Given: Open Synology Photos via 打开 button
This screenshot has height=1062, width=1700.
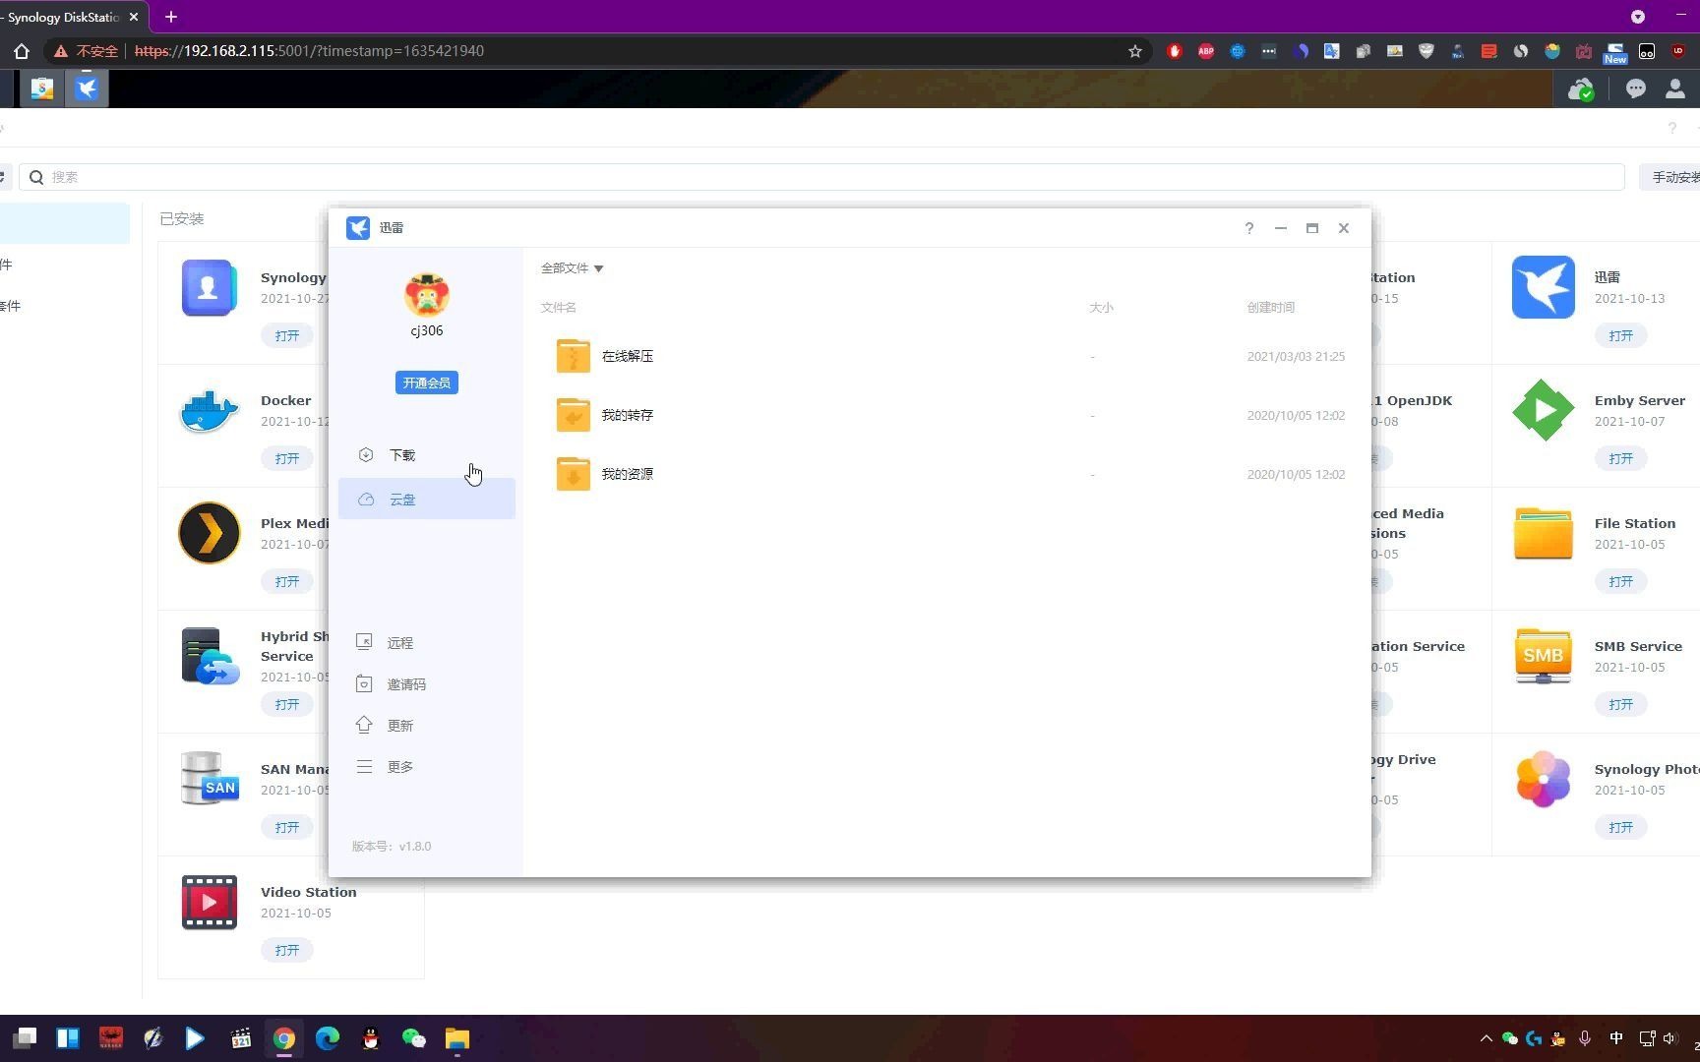Looking at the screenshot, I should pos(1620,827).
